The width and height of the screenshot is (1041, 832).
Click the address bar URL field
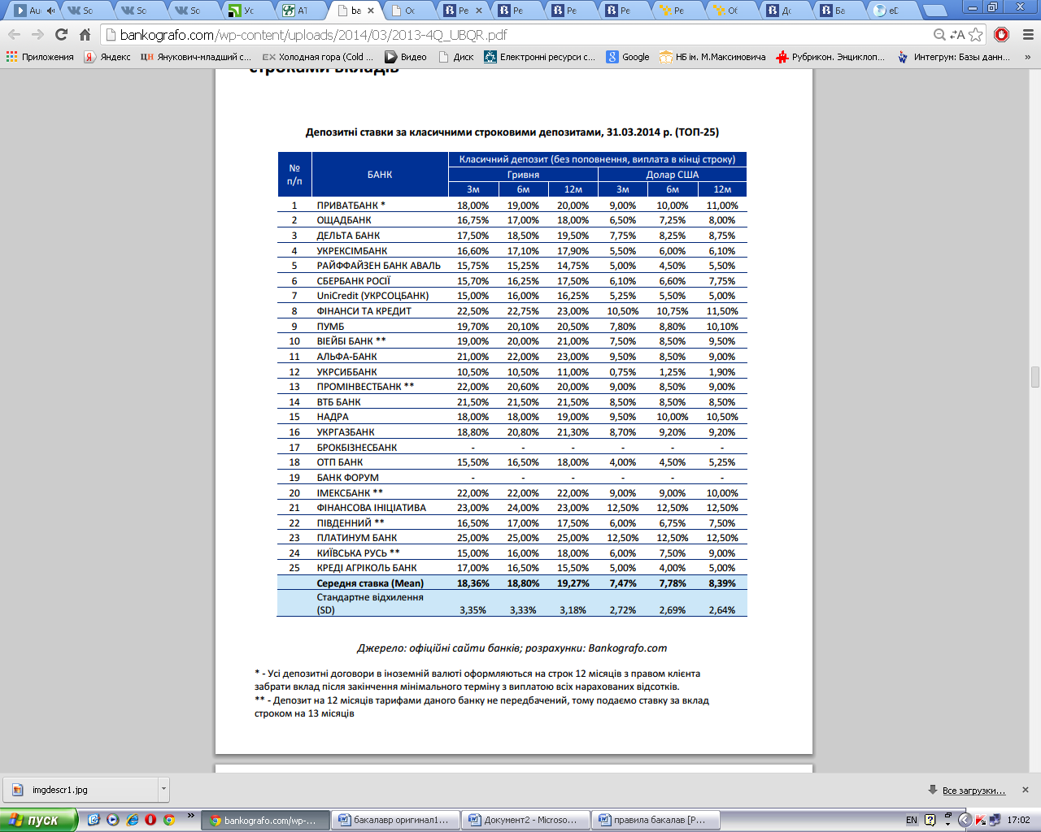tap(520, 35)
